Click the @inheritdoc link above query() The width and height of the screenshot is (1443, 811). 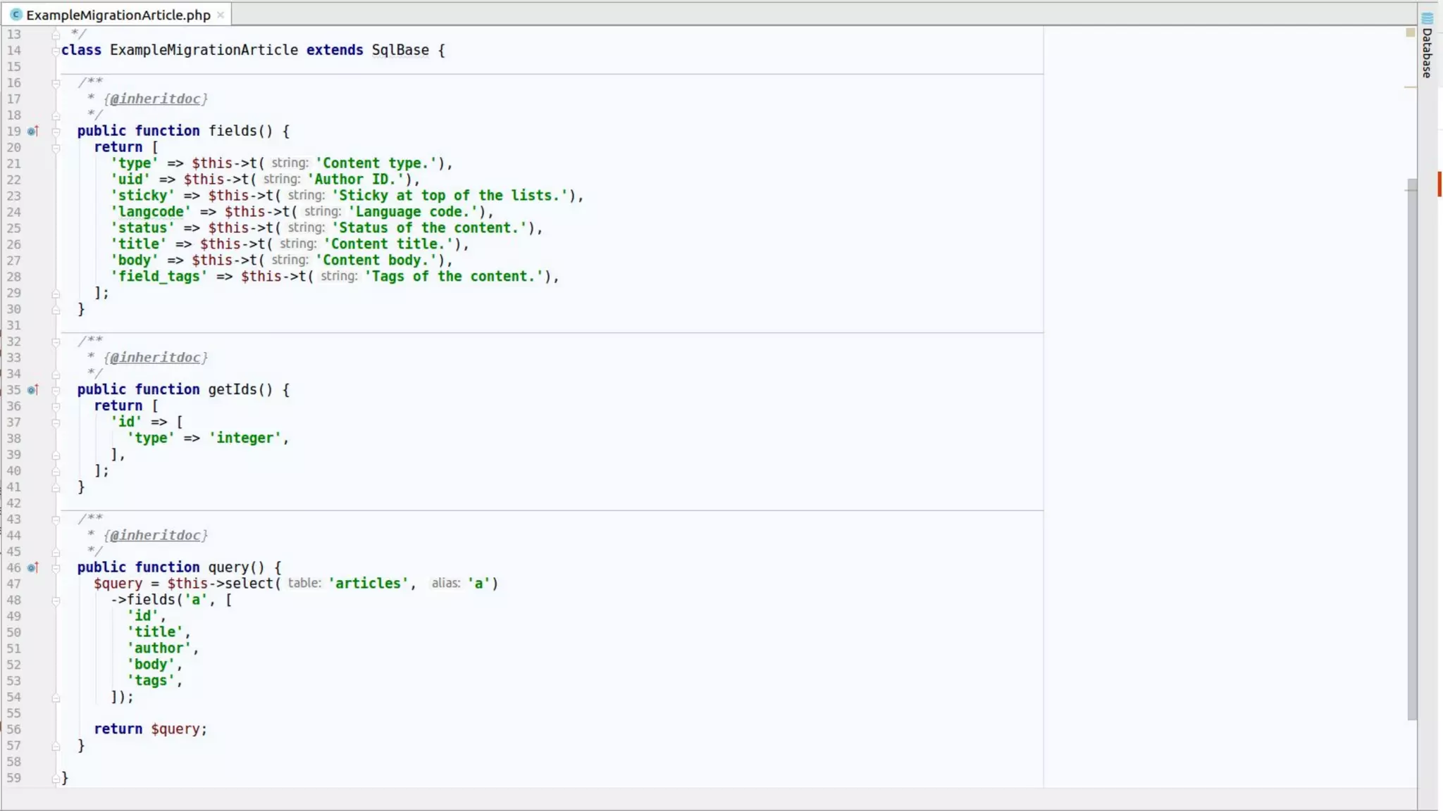tap(155, 536)
